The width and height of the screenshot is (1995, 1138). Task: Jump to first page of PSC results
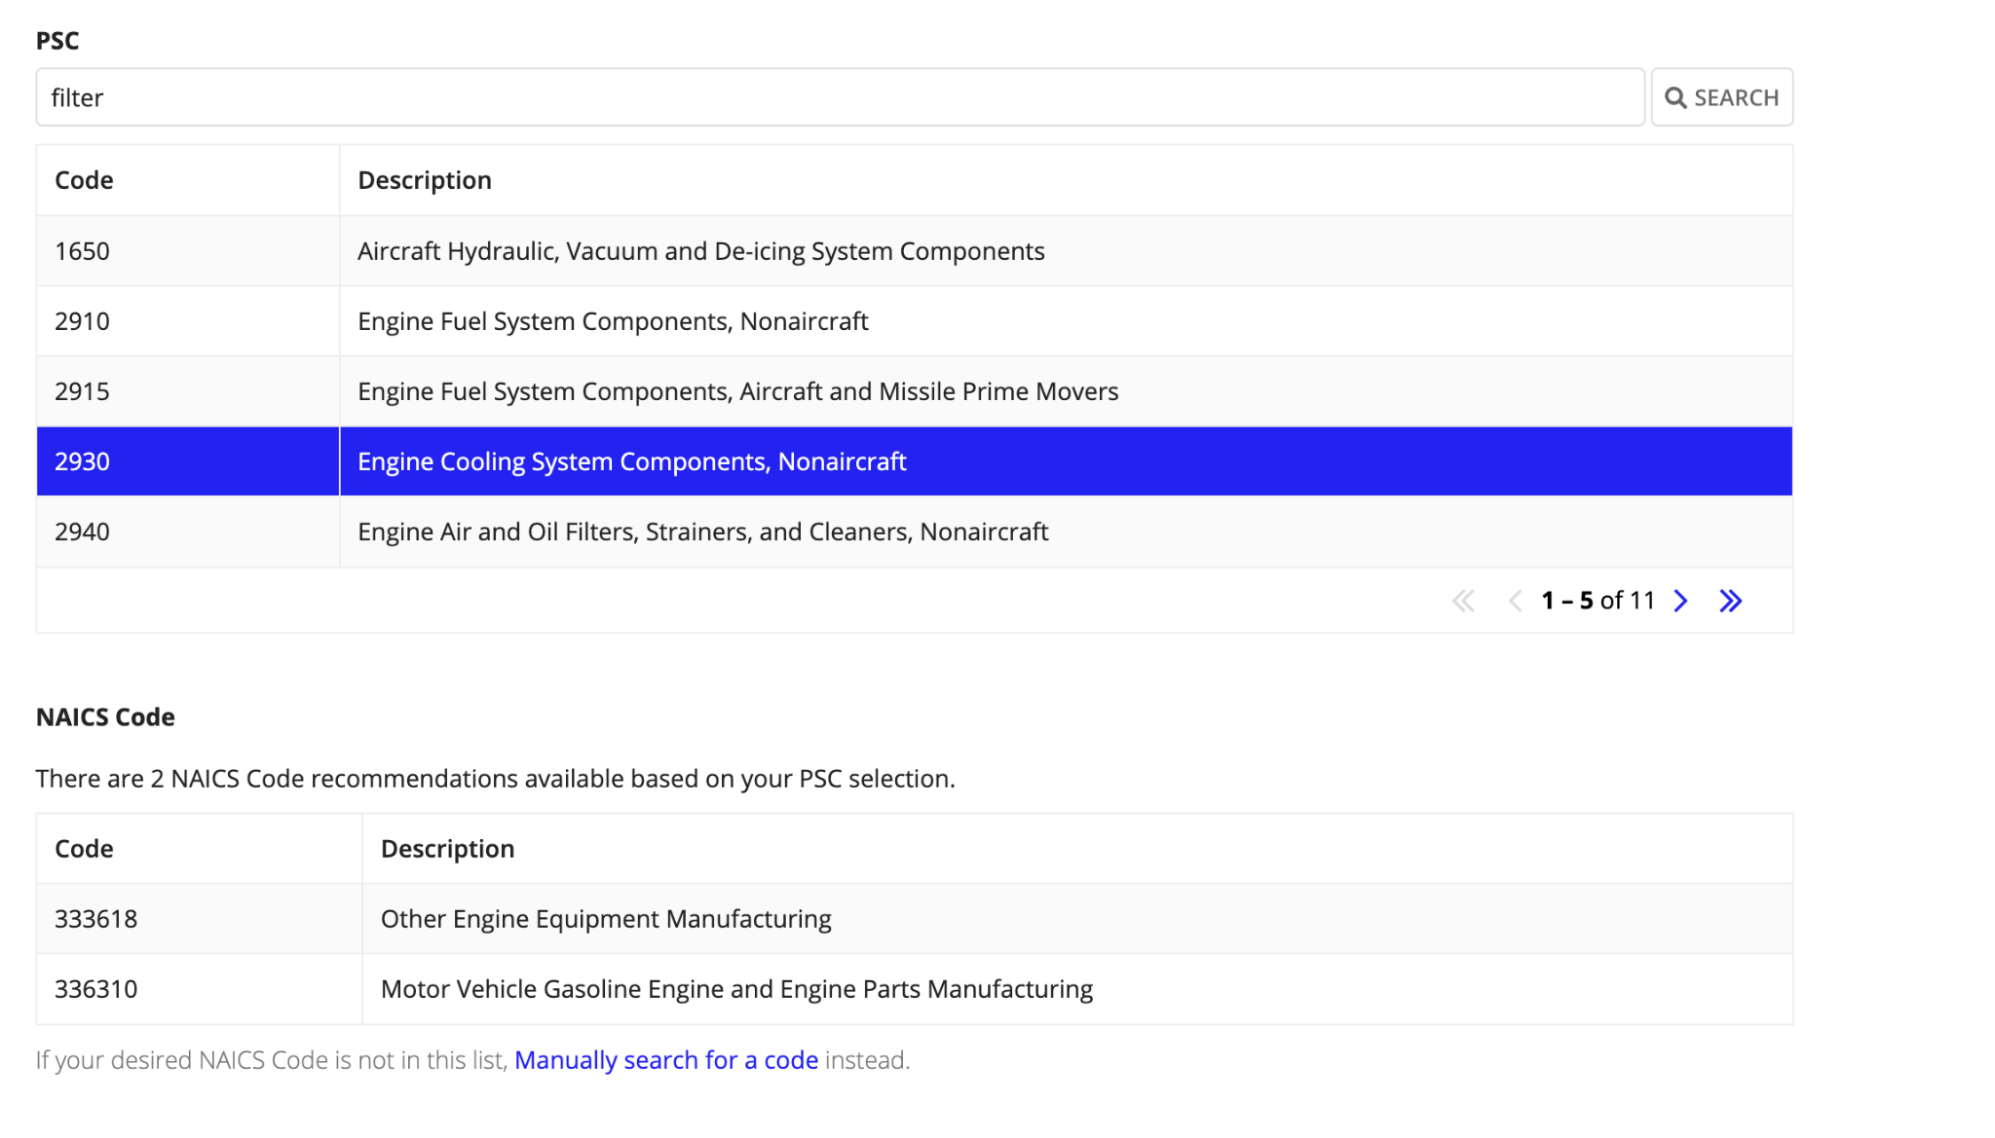click(1463, 601)
